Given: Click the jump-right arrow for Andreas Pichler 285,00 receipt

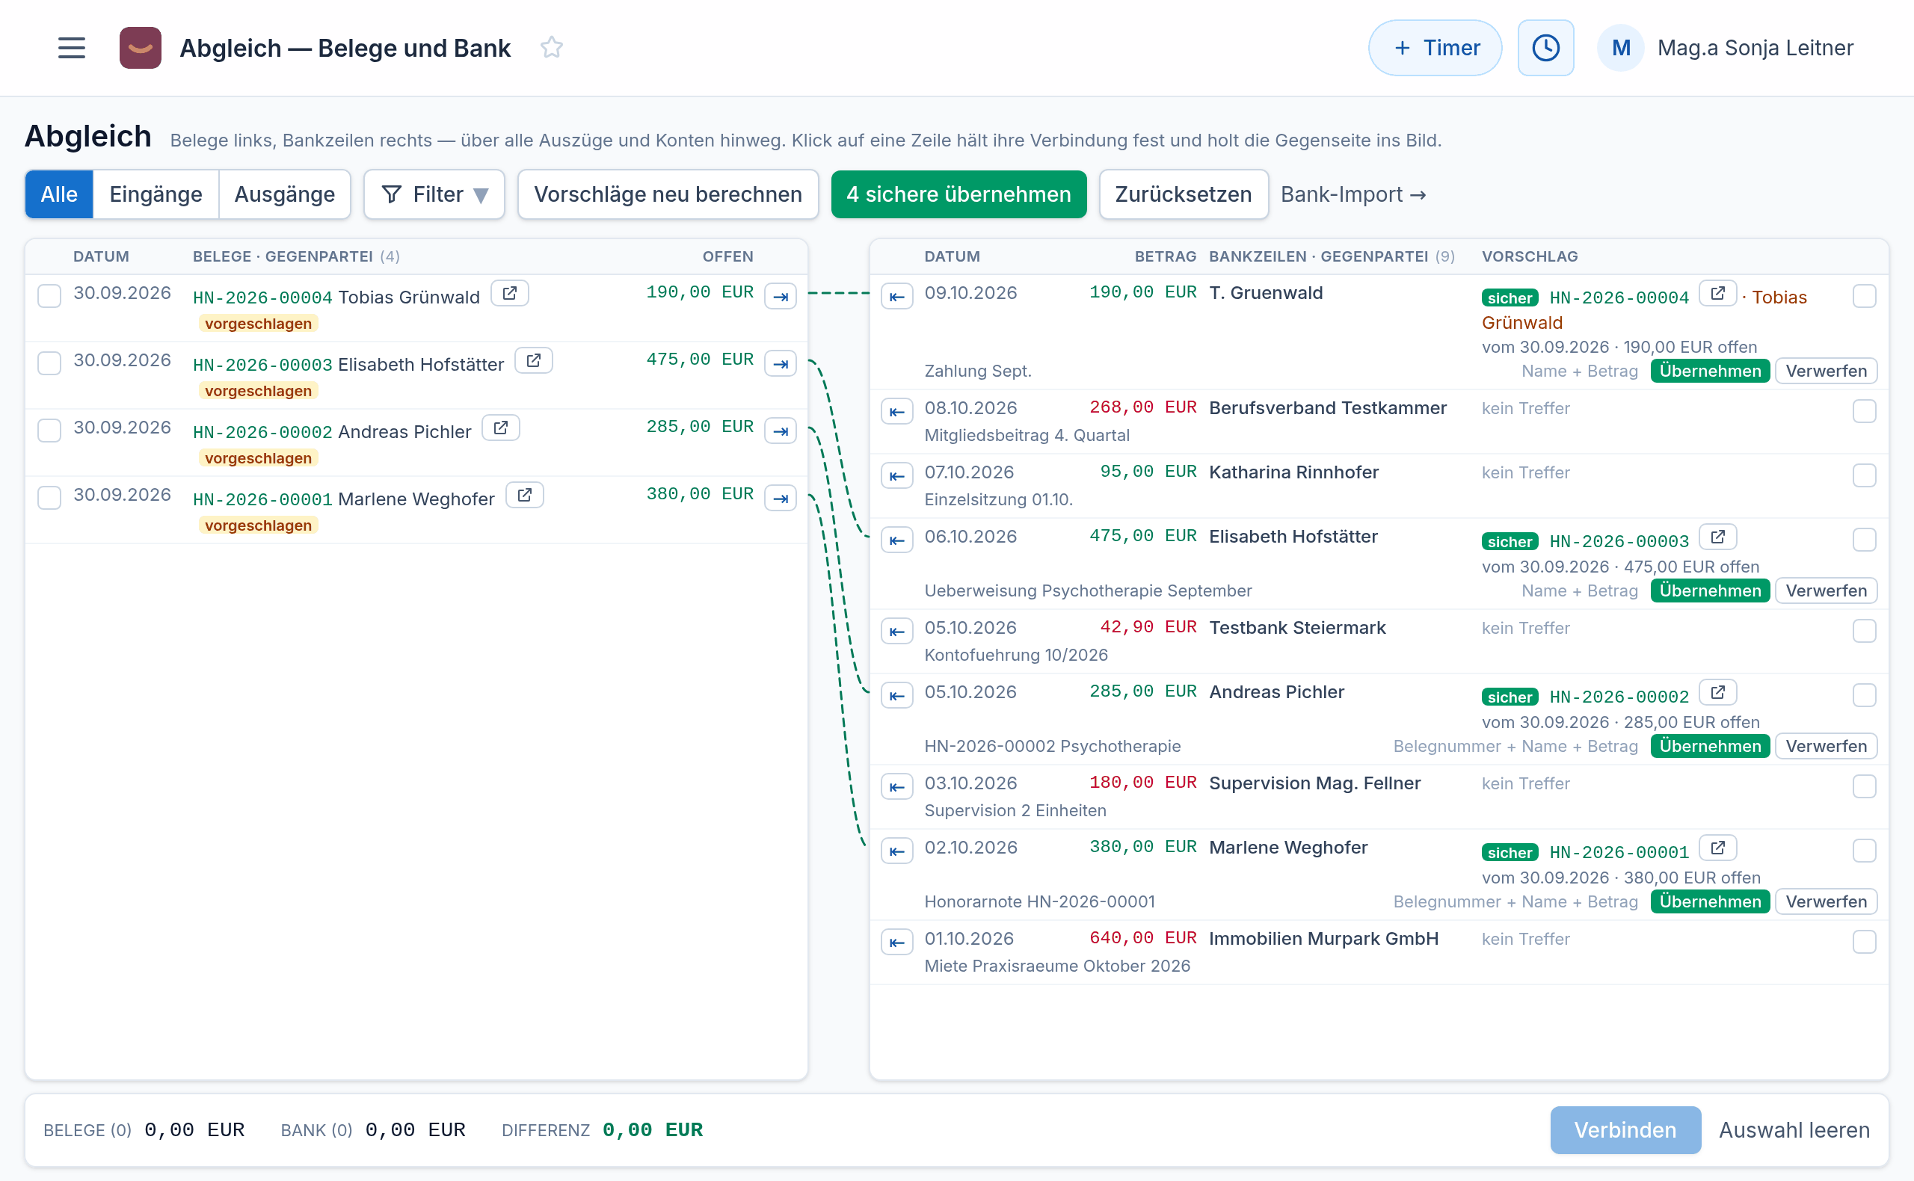Looking at the screenshot, I should (780, 431).
